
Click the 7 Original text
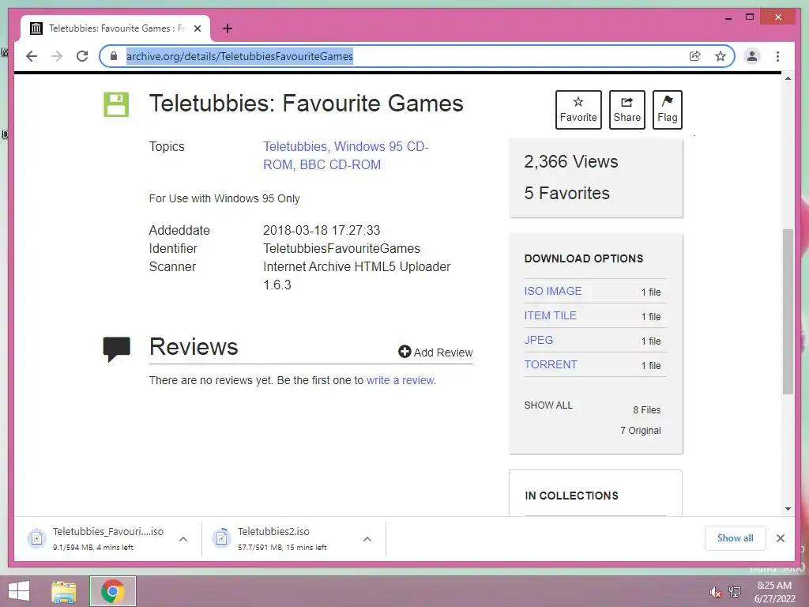click(640, 431)
